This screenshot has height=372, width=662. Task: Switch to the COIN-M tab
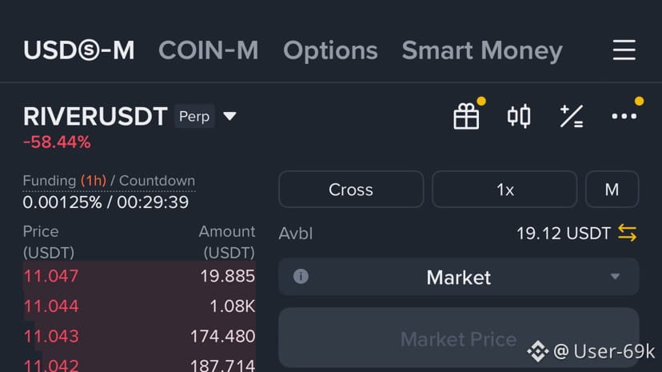pos(208,51)
